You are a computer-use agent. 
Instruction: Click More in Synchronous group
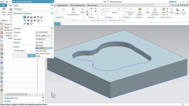[172, 11]
